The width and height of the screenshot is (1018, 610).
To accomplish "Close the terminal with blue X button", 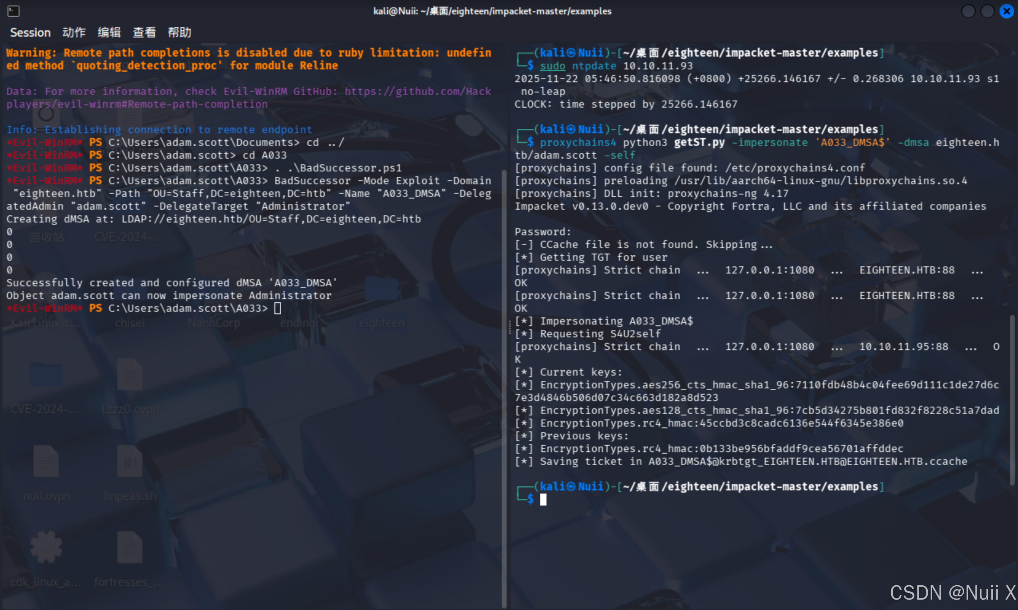I will [x=1006, y=11].
